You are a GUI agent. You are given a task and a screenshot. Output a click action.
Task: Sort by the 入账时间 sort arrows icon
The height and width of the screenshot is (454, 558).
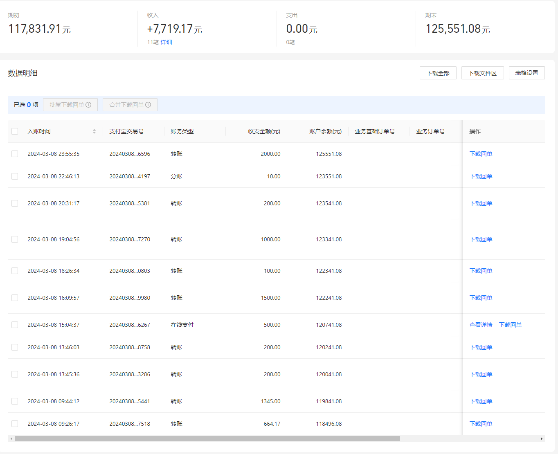click(x=94, y=131)
